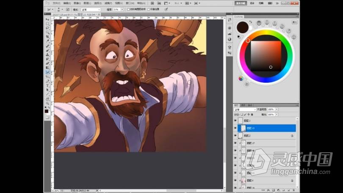The width and height of the screenshot is (343, 193).
Task: Open the 窗口 menu
Action: click(x=130, y=3)
